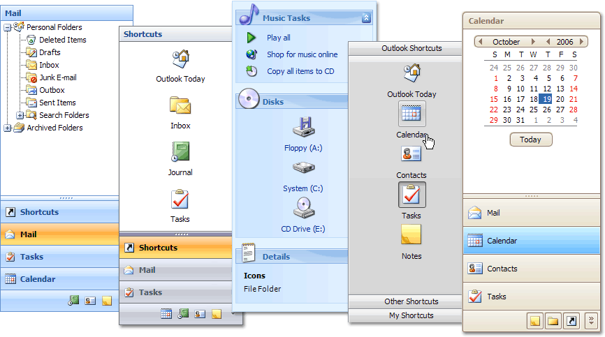Select Tasks button in Shortcuts pane
The image size is (605, 337).
click(175, 292)
